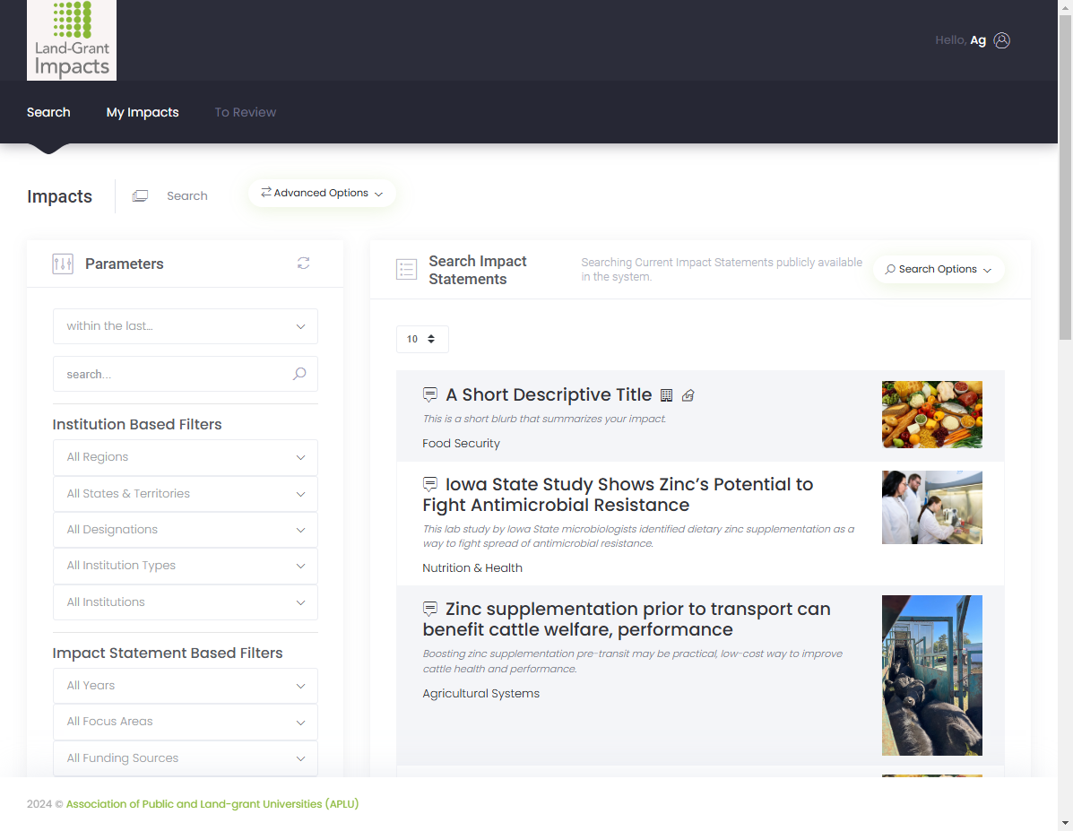Go to the Search tab

coord(48,112)
